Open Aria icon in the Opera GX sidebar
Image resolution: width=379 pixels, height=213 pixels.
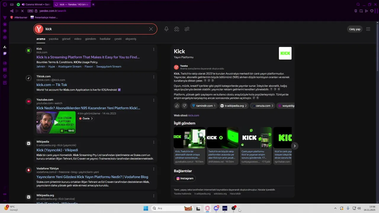coord(5,47)
